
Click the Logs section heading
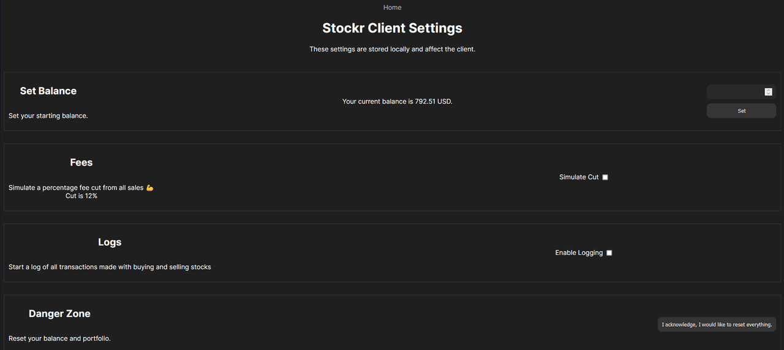tap(110, 242)
